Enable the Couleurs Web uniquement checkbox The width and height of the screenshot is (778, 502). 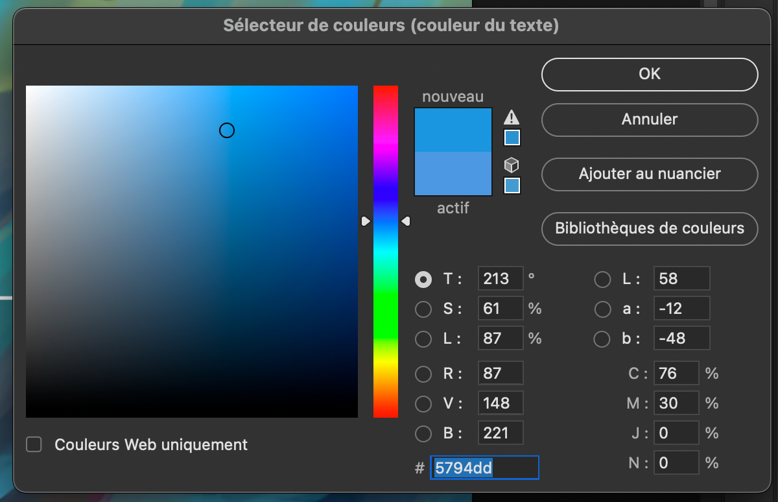(x=34, y=445)
